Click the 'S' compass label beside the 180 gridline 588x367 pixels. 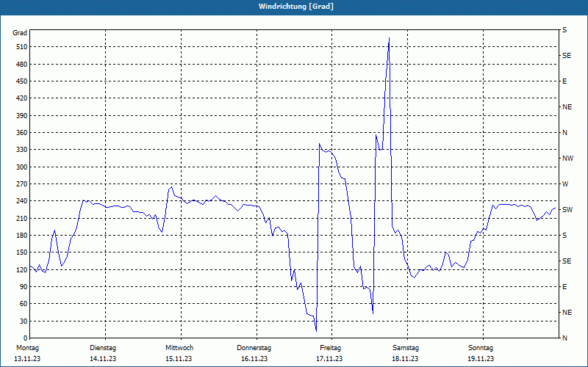564,235
